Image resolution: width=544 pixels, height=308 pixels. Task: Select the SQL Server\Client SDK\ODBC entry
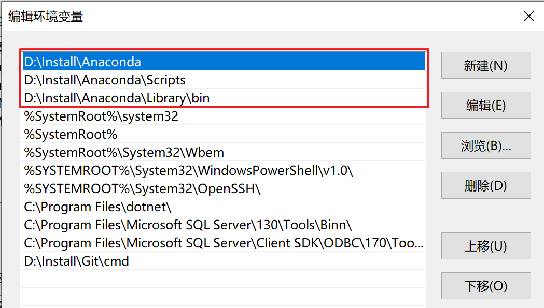224,243
